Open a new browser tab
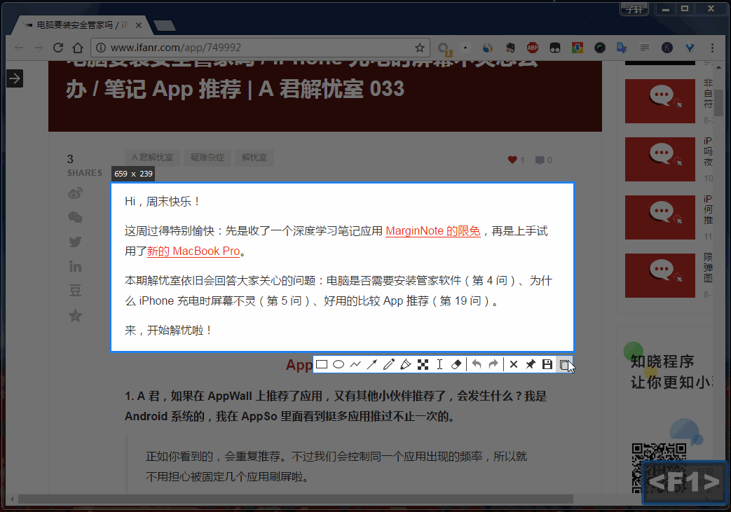Image resolution: width=731 pixels, height=512 pixels. [165, 26]
